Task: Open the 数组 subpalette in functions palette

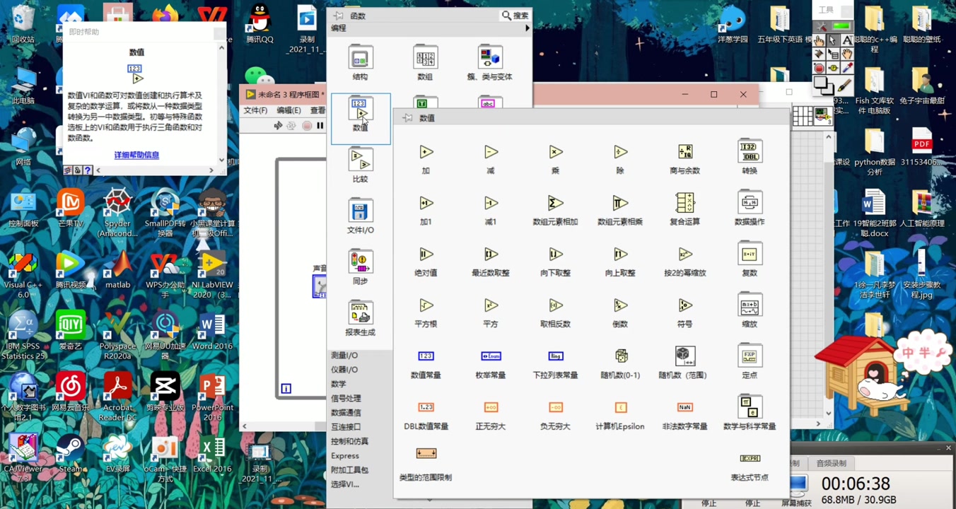Action: coord(425,59)
